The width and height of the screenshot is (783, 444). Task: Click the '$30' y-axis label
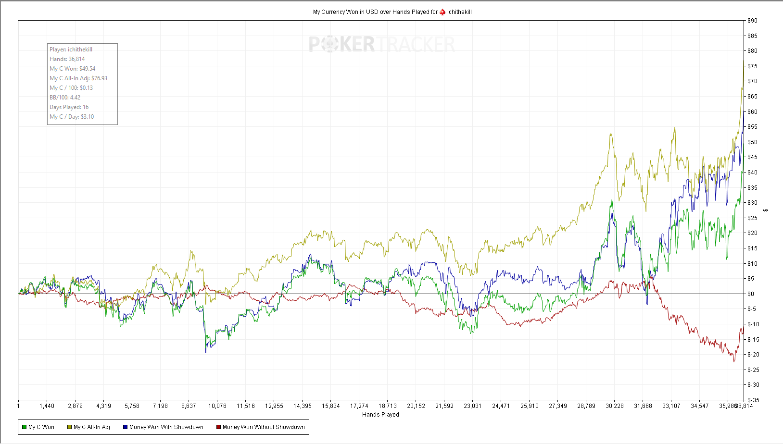point(752,203)
